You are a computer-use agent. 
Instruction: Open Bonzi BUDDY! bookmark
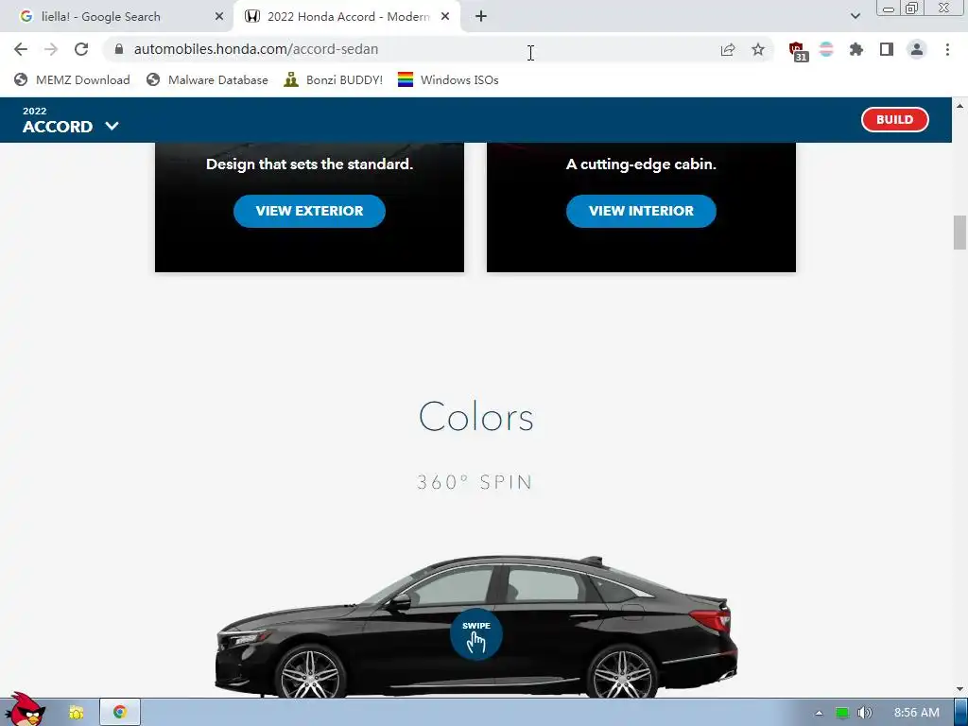point(334,79)
